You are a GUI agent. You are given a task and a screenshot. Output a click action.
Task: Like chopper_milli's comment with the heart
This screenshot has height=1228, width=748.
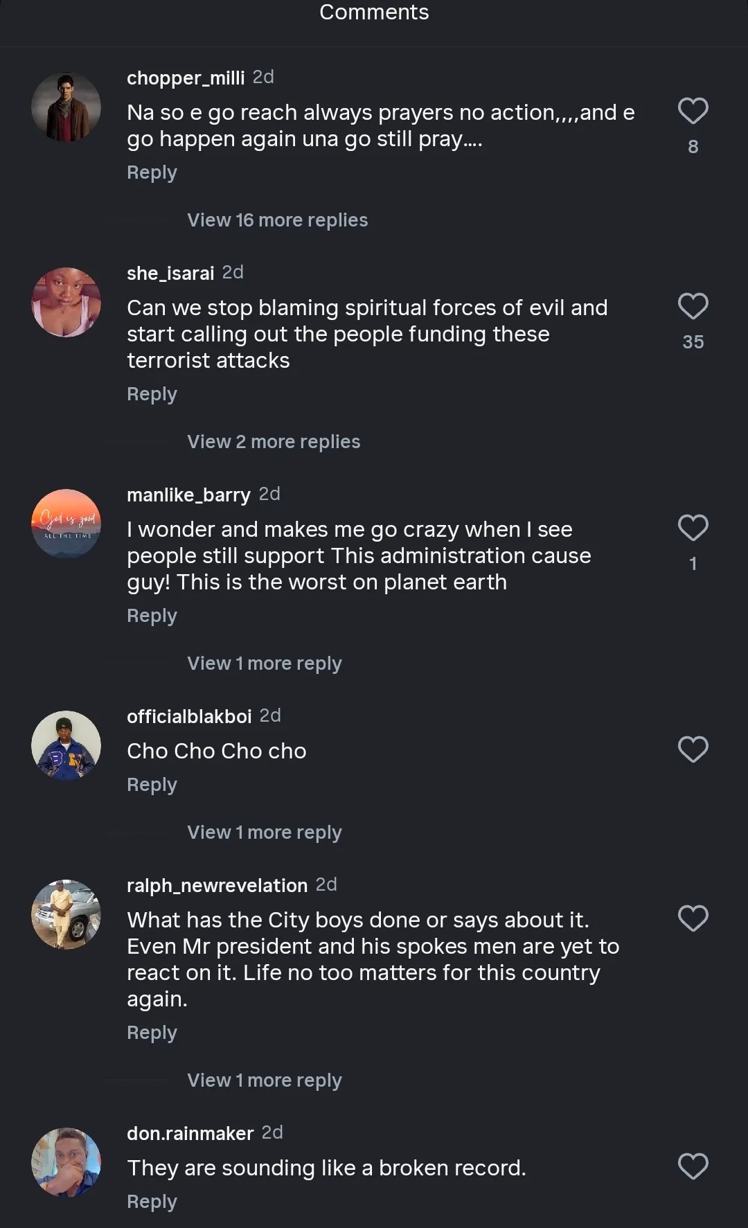point(693,112)
